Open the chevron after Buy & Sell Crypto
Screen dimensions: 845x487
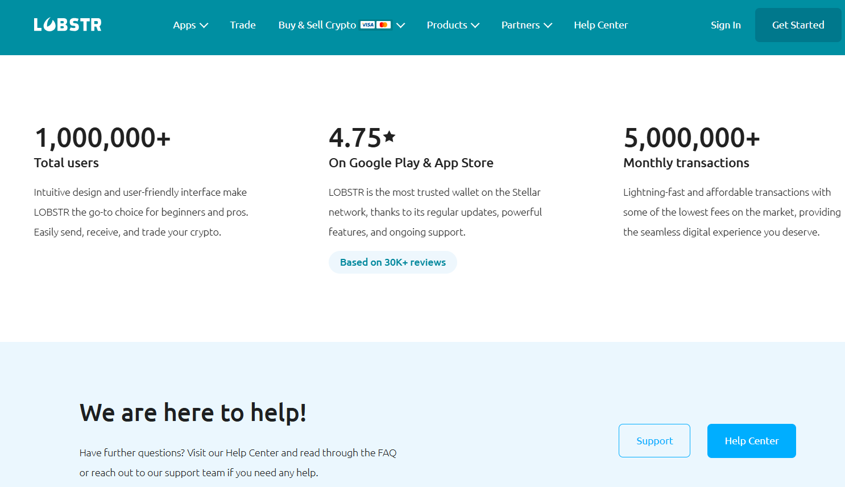401,25
